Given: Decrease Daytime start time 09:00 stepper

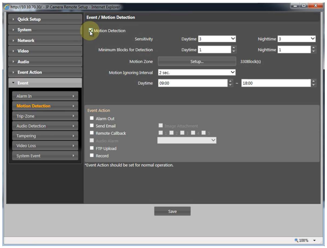Looking at the screenshot, I should coord(230,85).
